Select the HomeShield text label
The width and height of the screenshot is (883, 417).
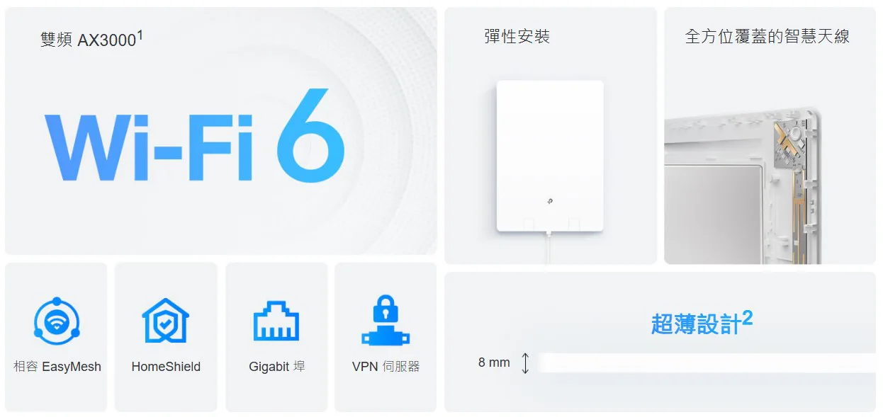click(166, 367)
